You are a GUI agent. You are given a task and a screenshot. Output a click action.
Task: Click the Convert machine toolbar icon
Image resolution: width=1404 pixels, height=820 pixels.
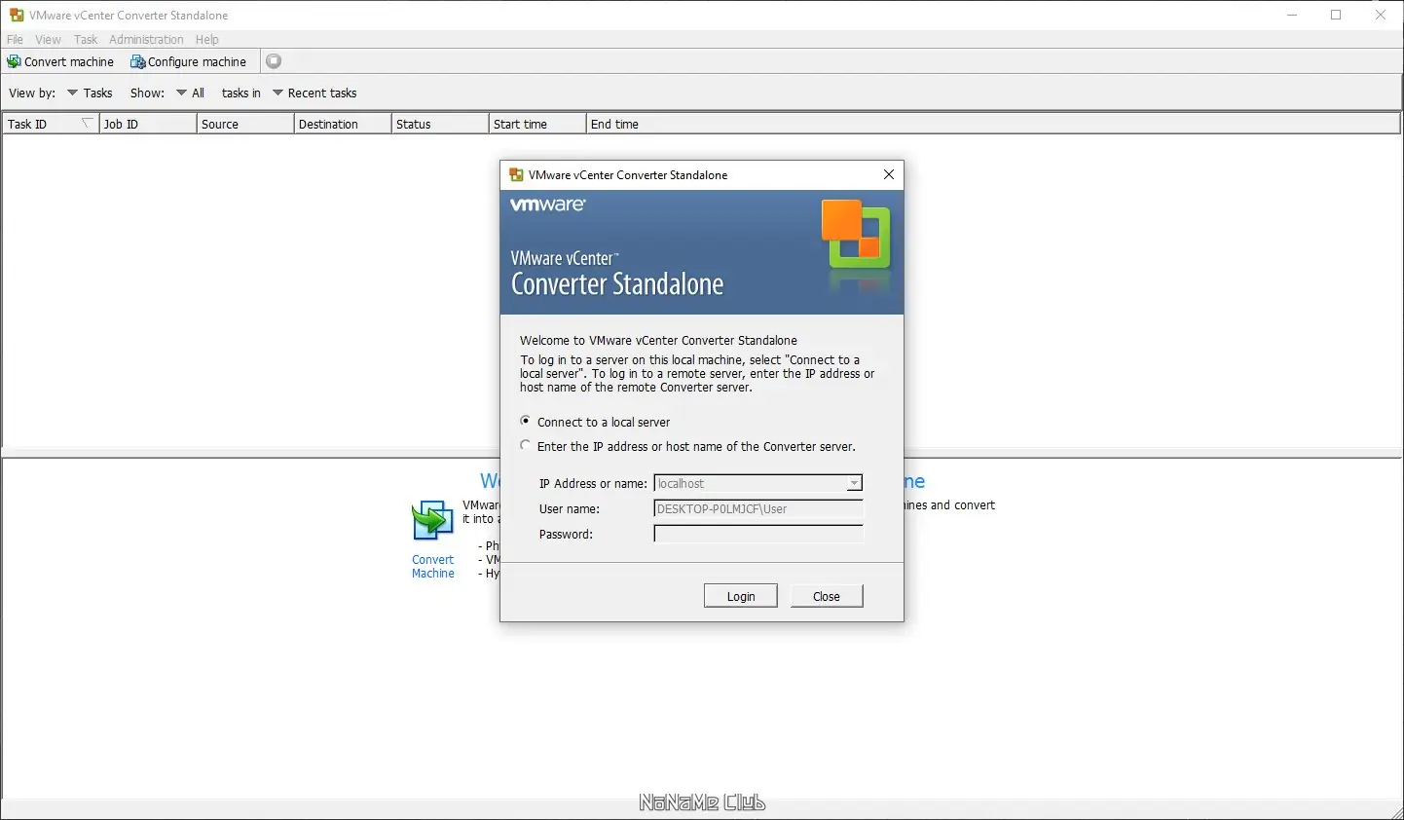[x=14, y=61]
